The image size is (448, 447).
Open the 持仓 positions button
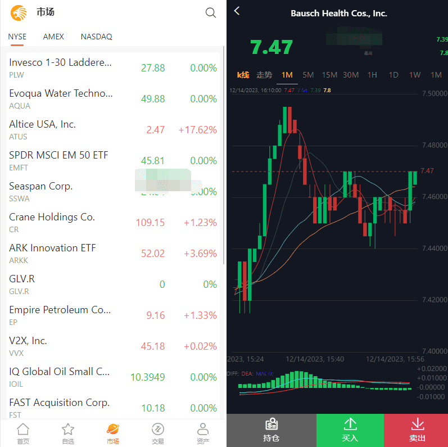[271, 431]
